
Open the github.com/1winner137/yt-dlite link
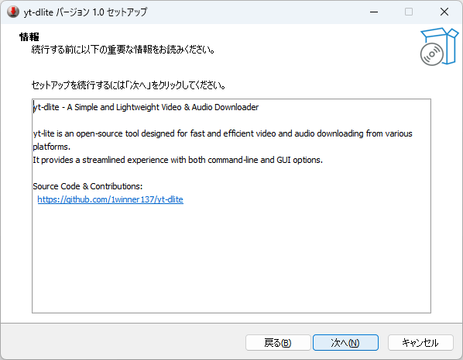(x=110, y=199)
